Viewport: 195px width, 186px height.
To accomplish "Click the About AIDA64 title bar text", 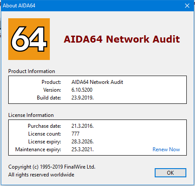I will point(19,6).
